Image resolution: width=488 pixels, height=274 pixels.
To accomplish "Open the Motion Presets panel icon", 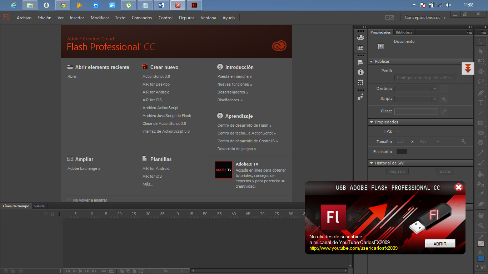I will 360,96.
